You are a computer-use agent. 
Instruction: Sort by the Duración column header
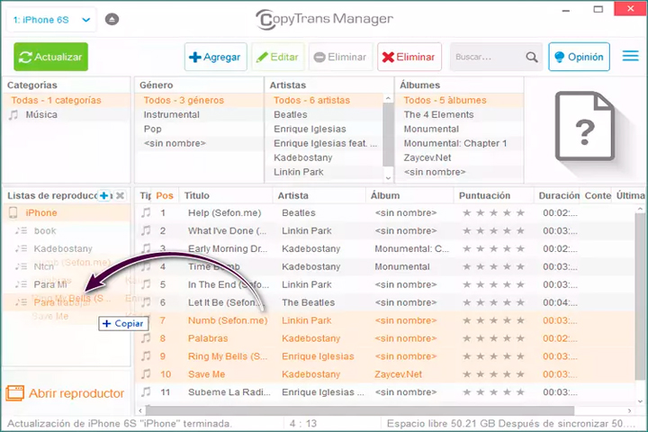pyautogui.click(x=559, y=195)
